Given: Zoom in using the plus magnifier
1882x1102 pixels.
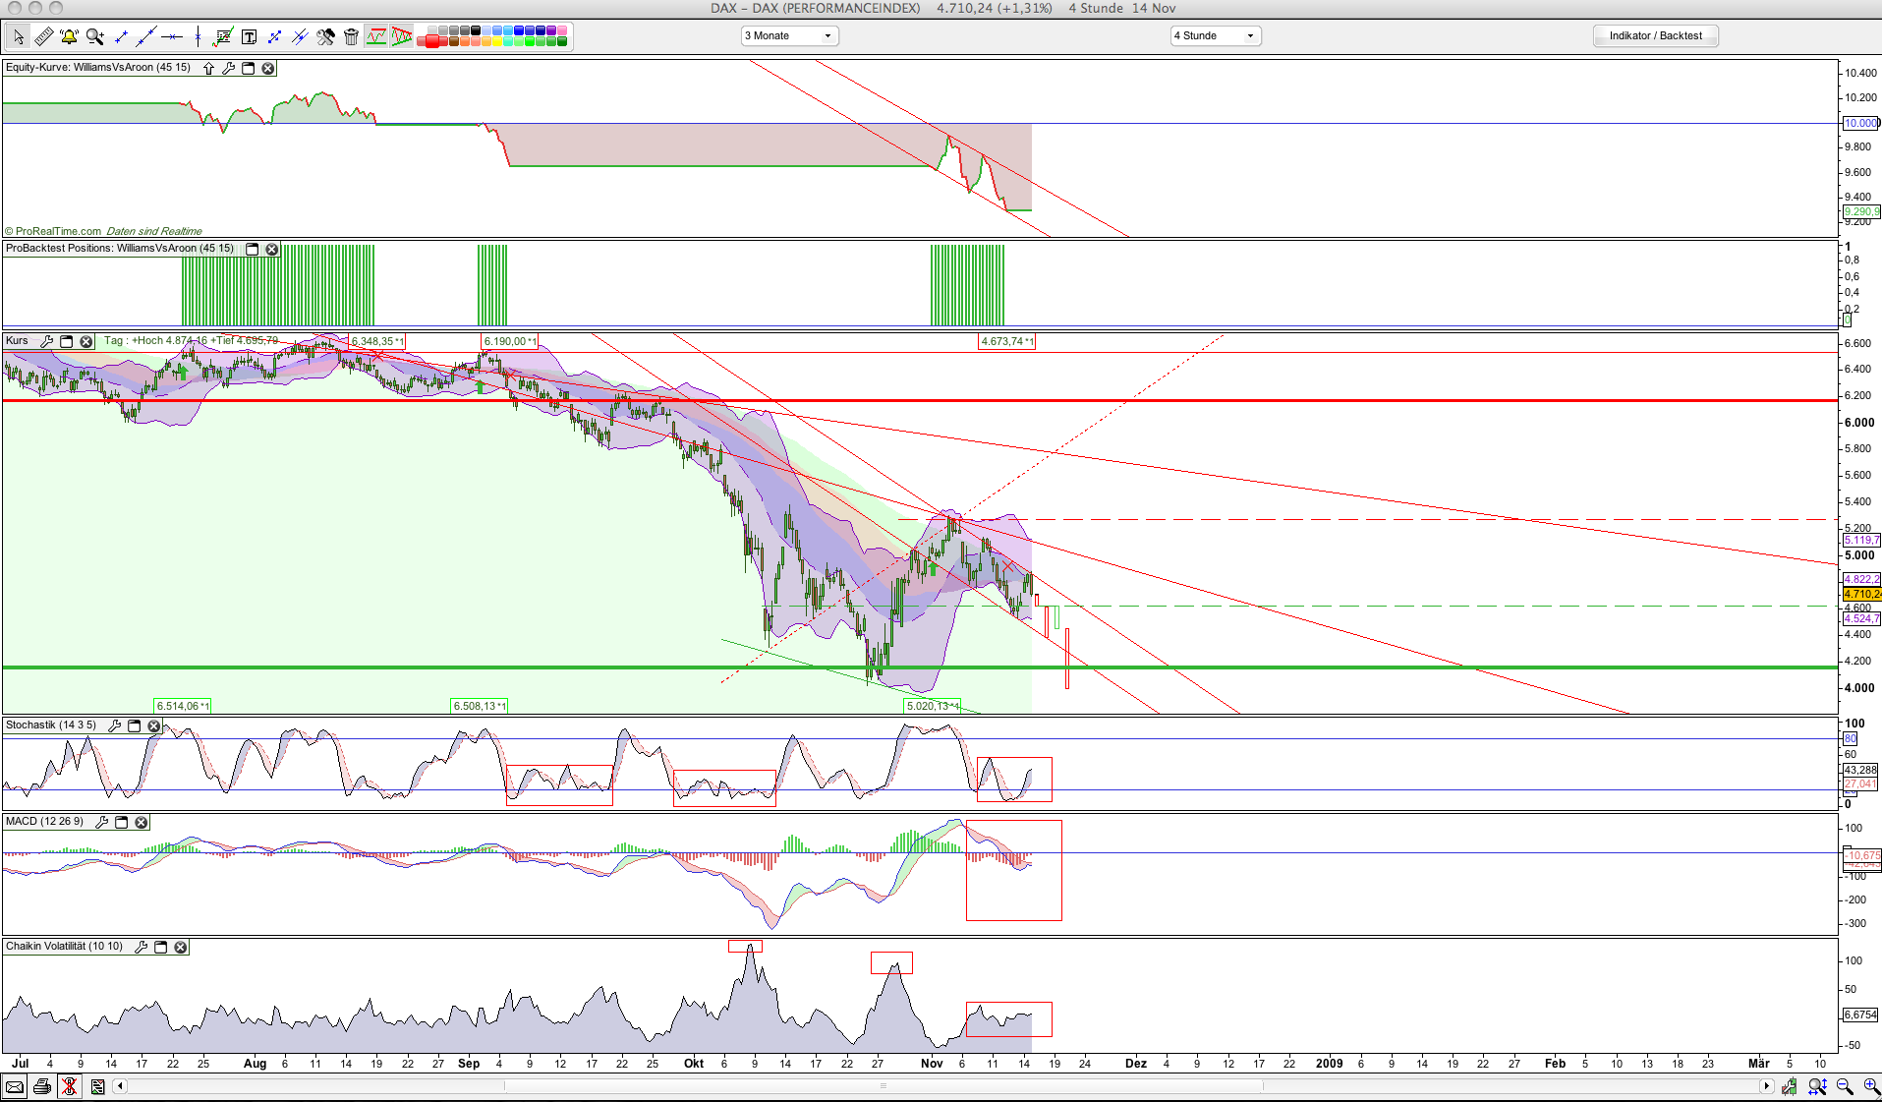Looking at the screenshot, I should point(1870,1086).
